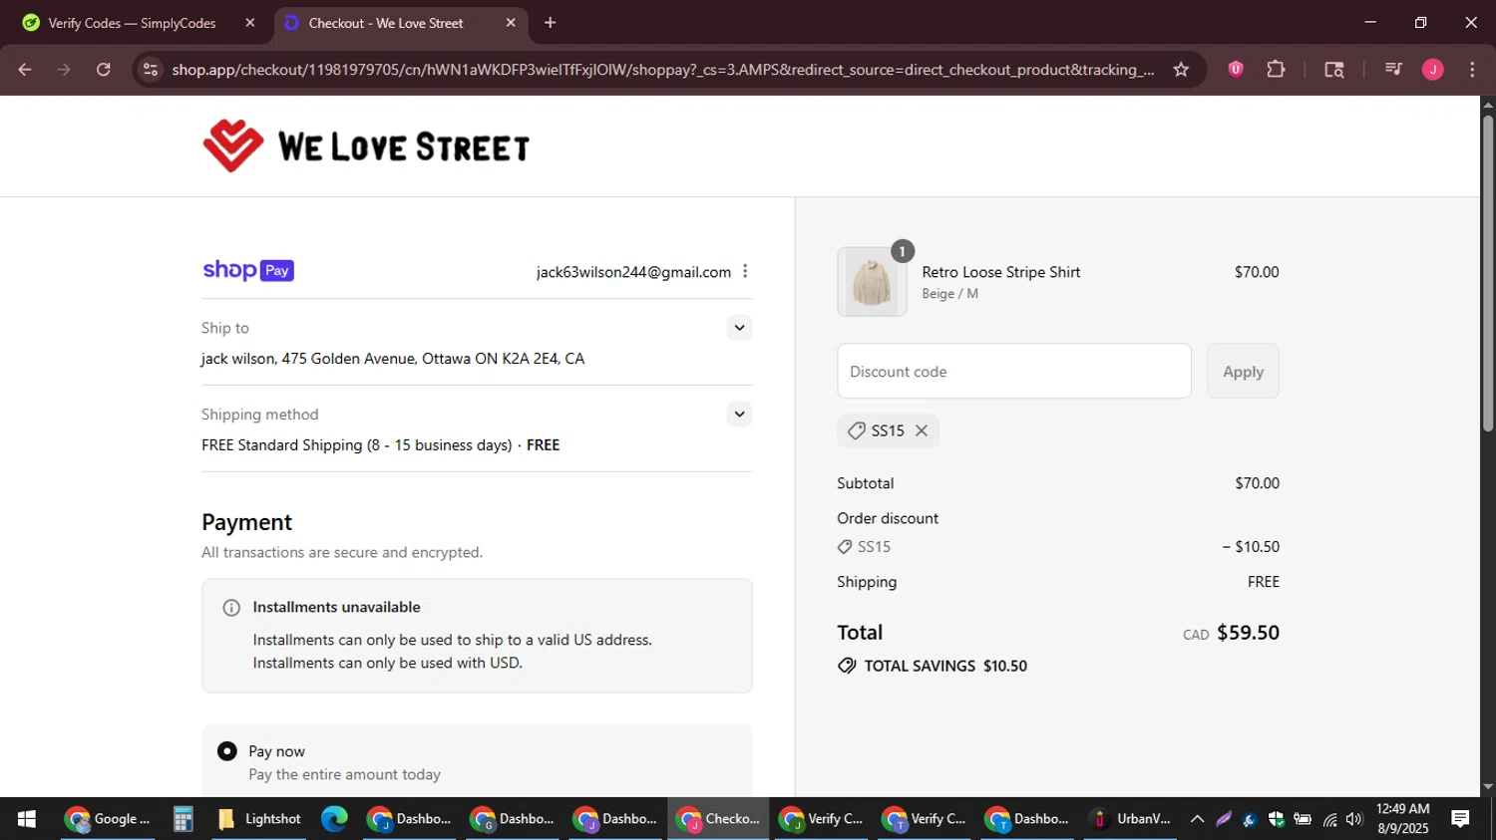Screen dimensions: 1496x840
Task: Open Lightshot from the taskbar
Action: pyautogui.click(x=258, y=819)
